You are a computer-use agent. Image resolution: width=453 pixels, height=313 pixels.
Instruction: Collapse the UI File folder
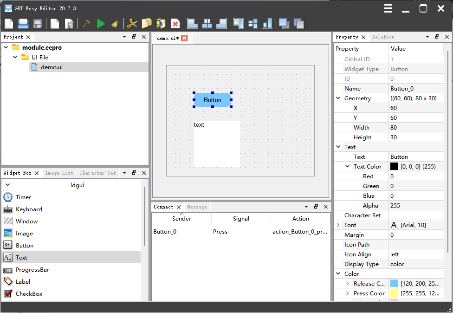coord(15,57)
